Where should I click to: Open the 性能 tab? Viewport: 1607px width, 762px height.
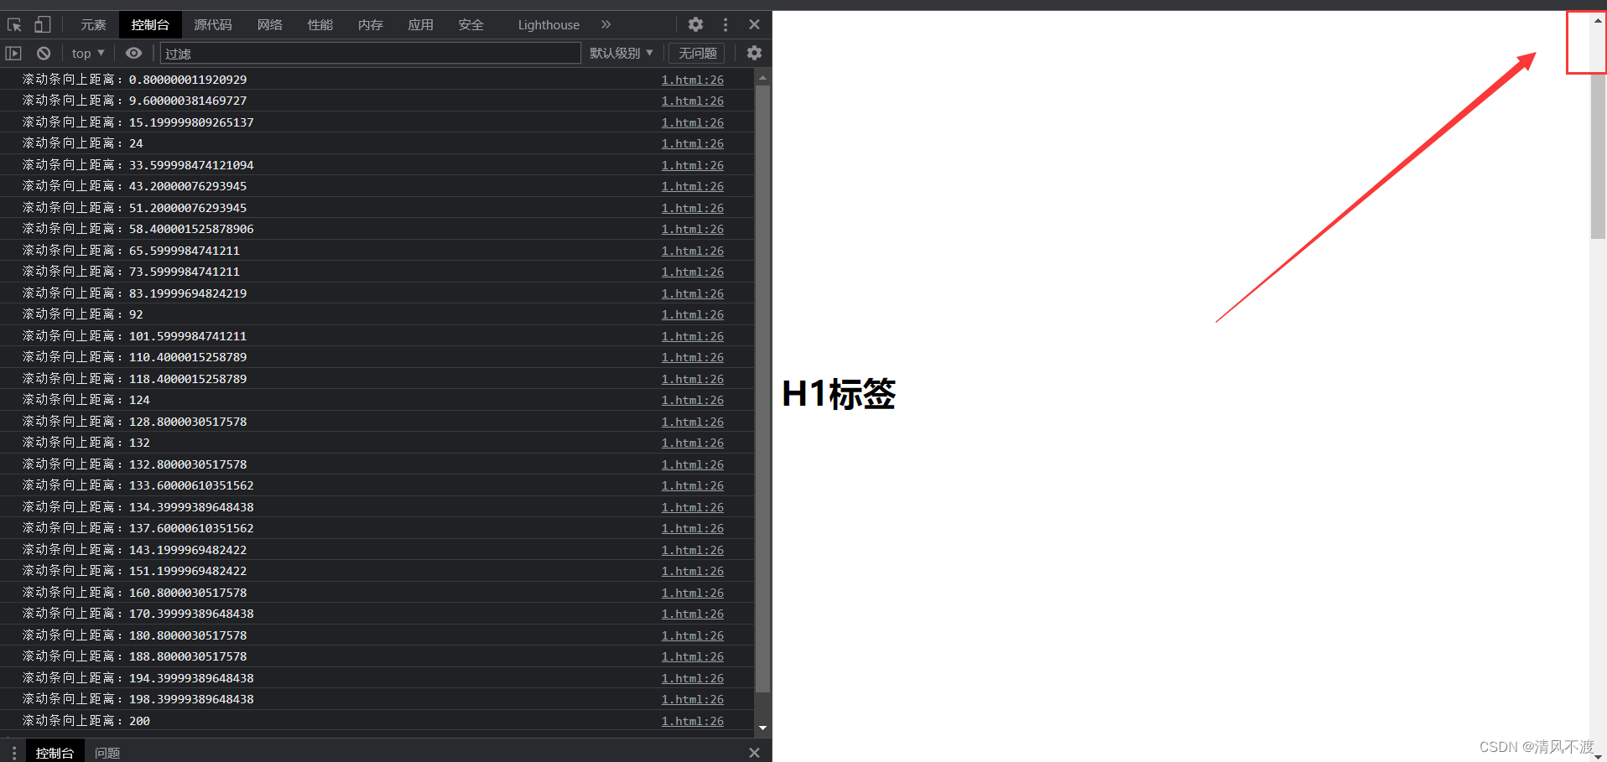pyautogui.click(x=320, y=25)
